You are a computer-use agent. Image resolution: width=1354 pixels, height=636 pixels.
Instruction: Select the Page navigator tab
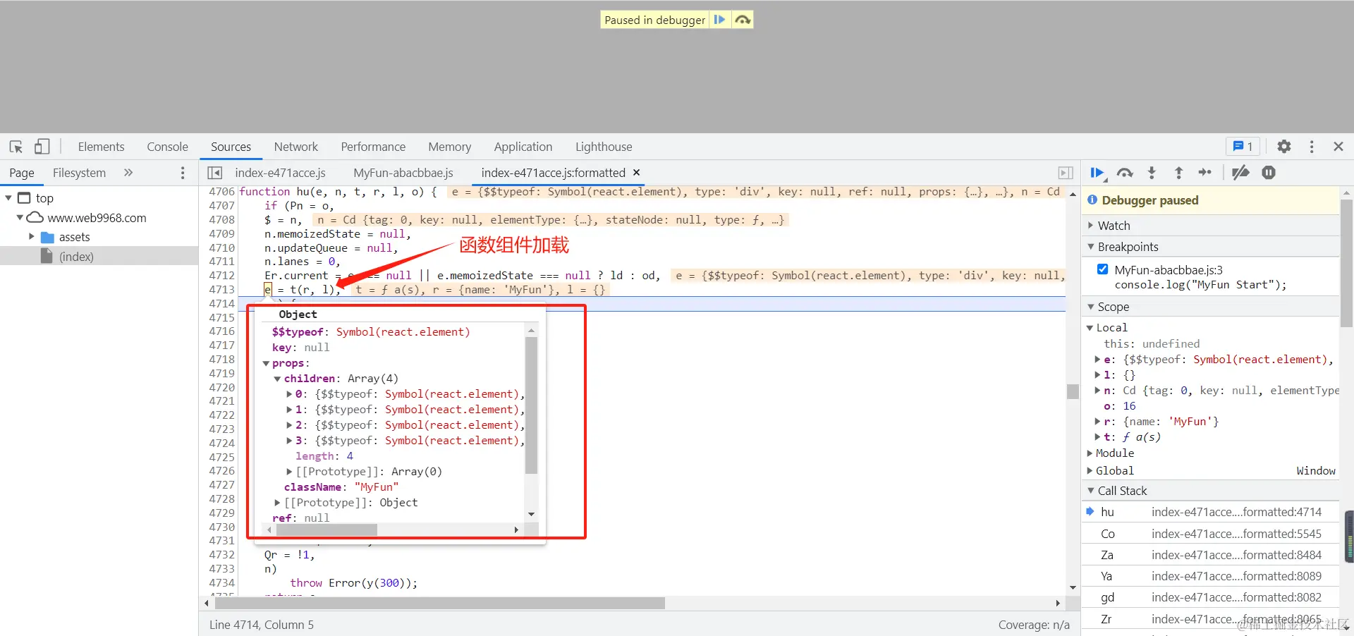(22, 173)
